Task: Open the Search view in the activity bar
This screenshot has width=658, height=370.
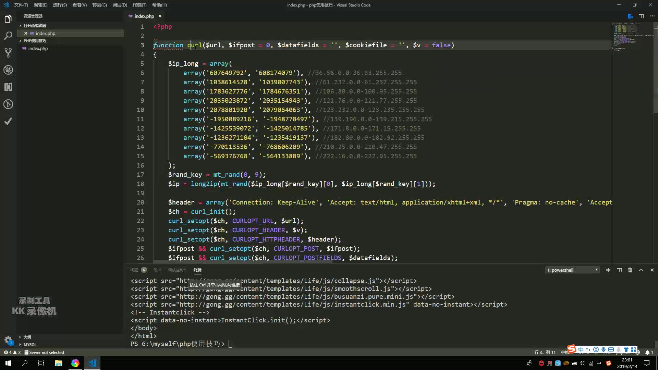Action: (8, 36)
